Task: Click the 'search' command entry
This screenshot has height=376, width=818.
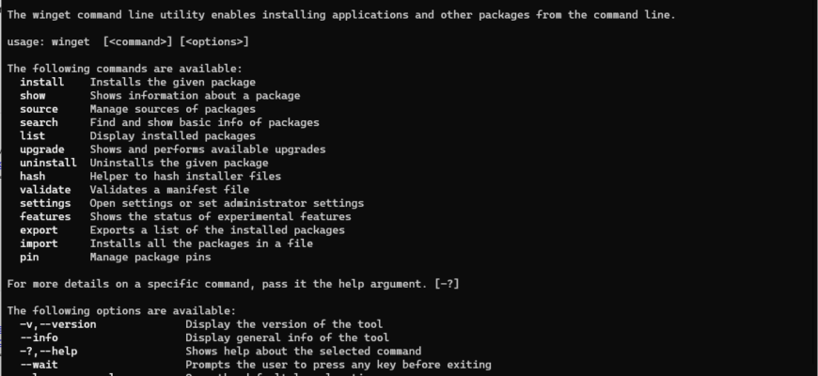Action: coord(39,123)
